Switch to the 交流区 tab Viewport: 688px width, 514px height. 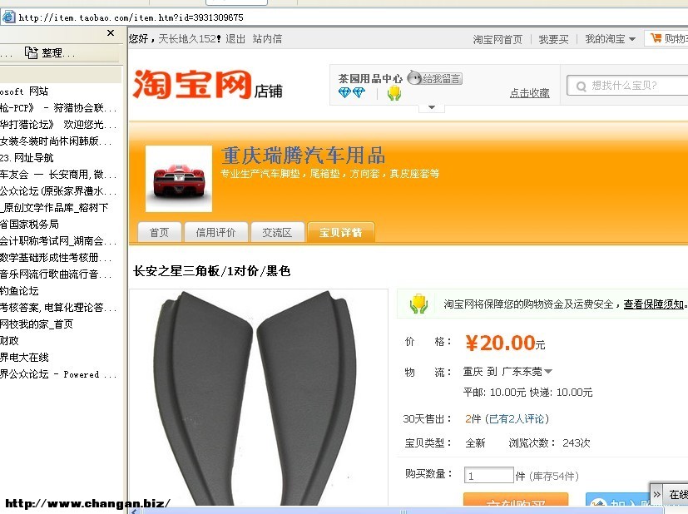coord(277,232)
